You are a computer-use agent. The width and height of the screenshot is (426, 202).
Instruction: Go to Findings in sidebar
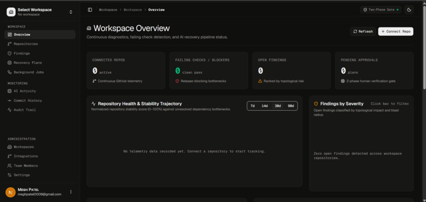pyautogui.click(x=40, y=53)
